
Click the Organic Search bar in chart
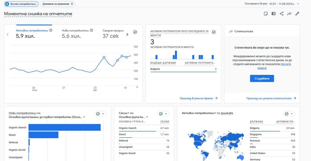[x=64, y=127]
